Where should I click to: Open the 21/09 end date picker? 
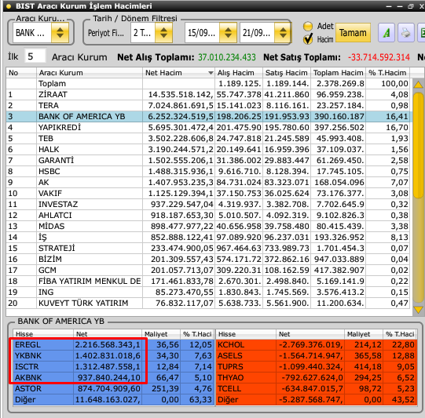[x=283, y=33]
